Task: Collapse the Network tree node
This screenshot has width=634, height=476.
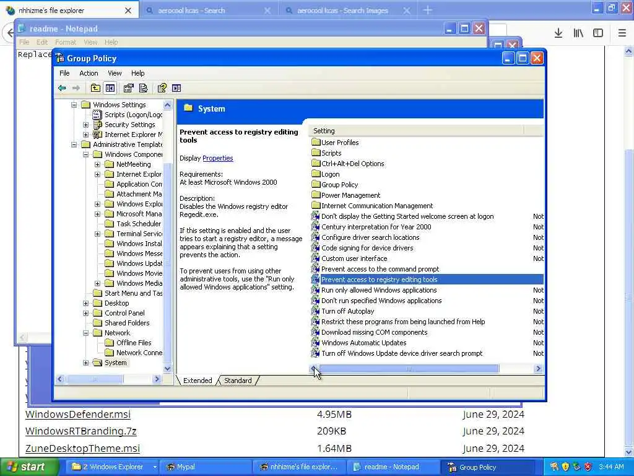Action: click(x=85, y=333)
